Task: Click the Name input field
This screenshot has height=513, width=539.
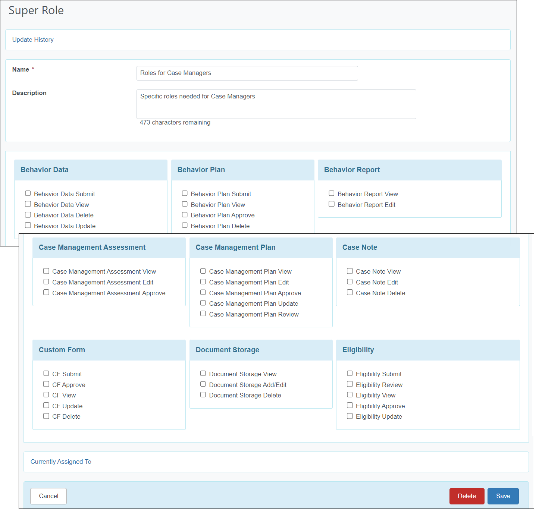Action: coord(247,73)
